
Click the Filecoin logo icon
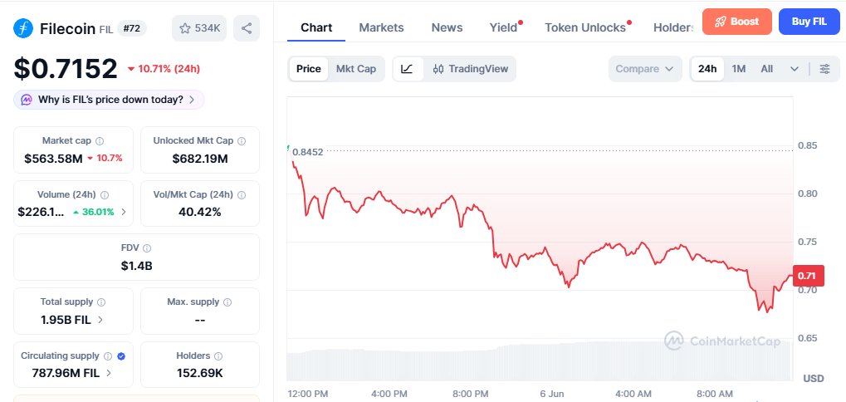pos(23,28)
